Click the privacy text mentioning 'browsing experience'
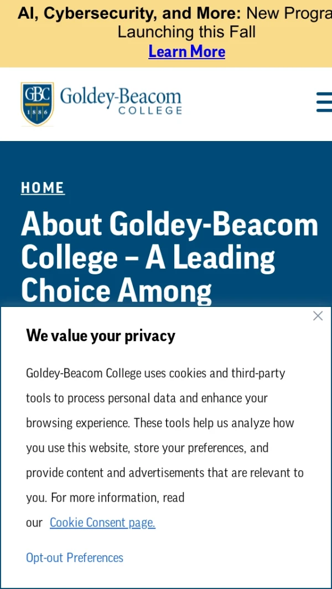Viewport: 332px width, 589px height. coord(160,423)
